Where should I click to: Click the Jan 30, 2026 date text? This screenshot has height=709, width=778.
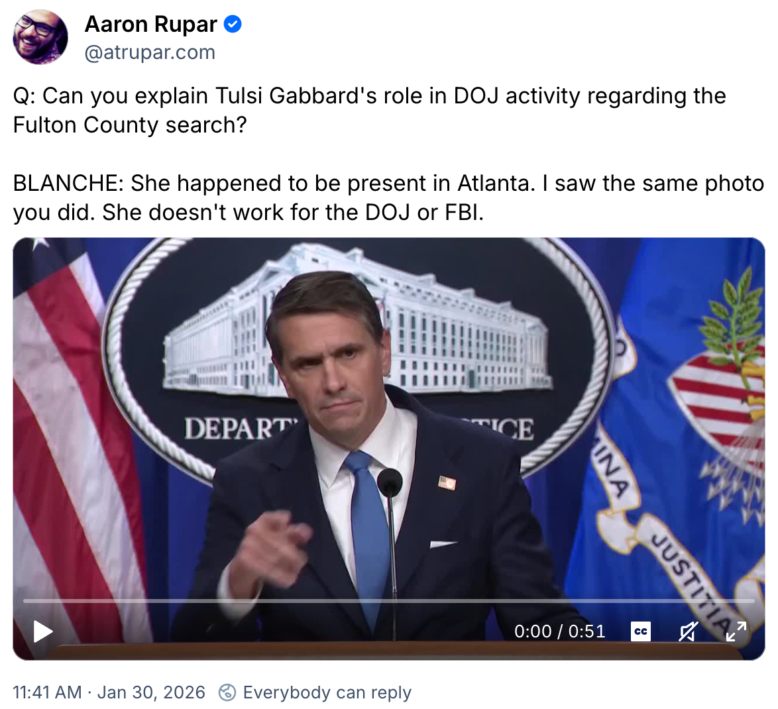[151, 692]
